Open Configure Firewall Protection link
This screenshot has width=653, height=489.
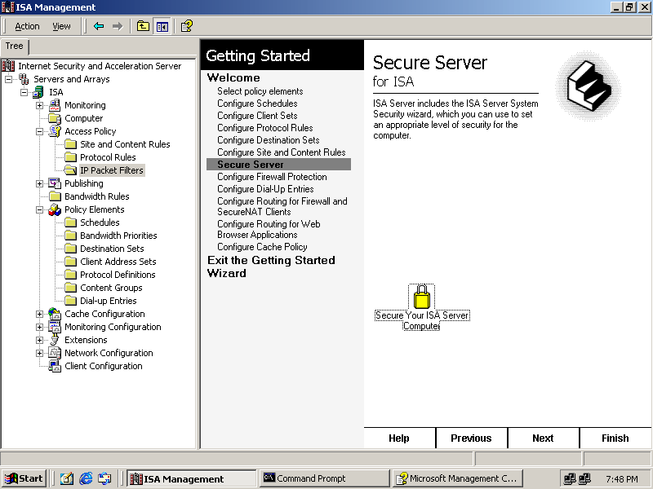(272, 177)
